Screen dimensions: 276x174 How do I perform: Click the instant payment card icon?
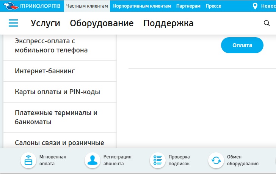pyautogui.click(x=28, y=160)
